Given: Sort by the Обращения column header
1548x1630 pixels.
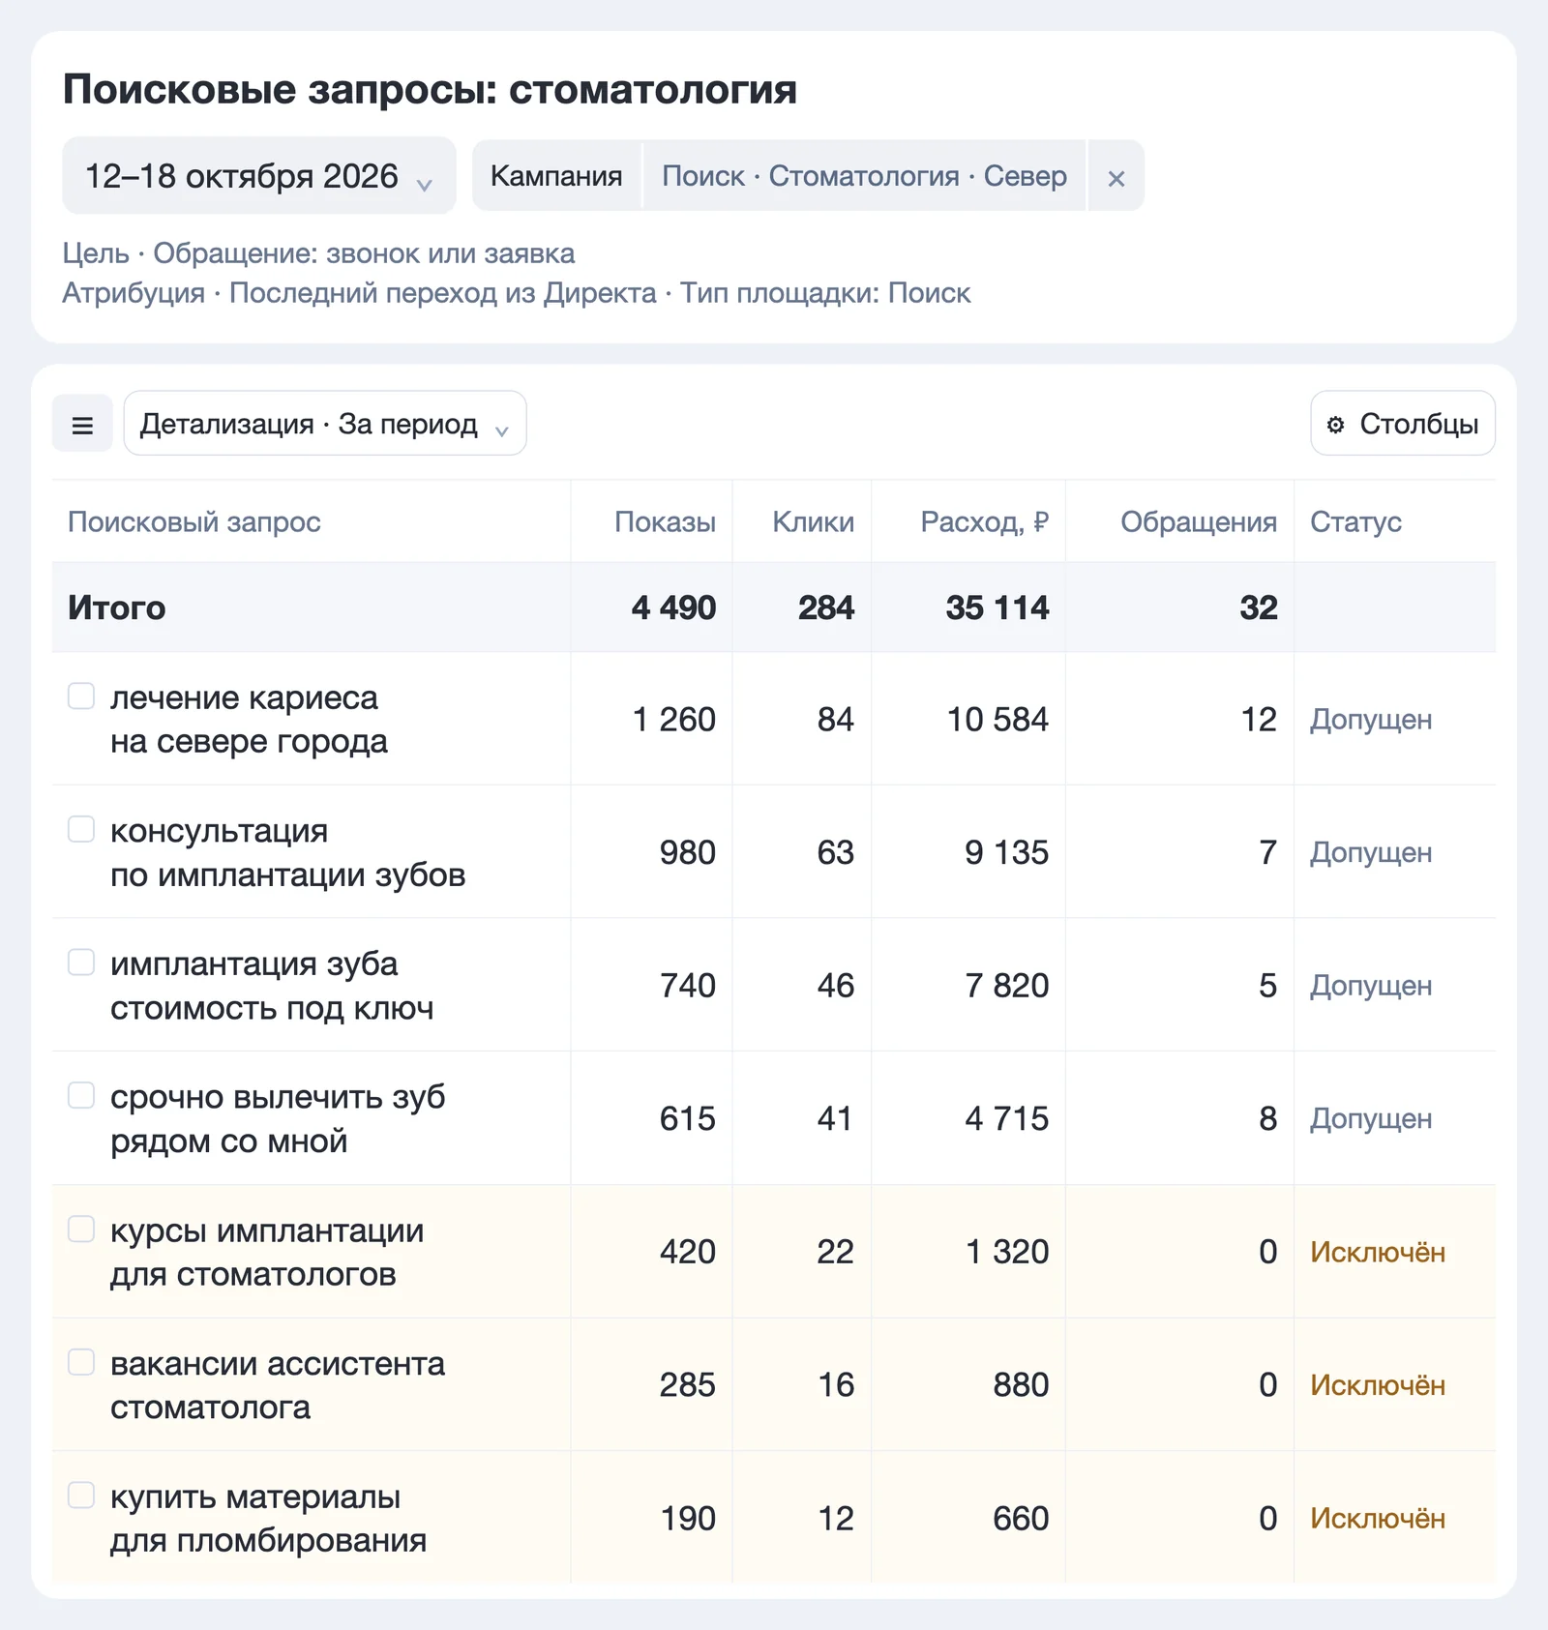Looking at the screenshot, I should click(x=1199, y=522).
